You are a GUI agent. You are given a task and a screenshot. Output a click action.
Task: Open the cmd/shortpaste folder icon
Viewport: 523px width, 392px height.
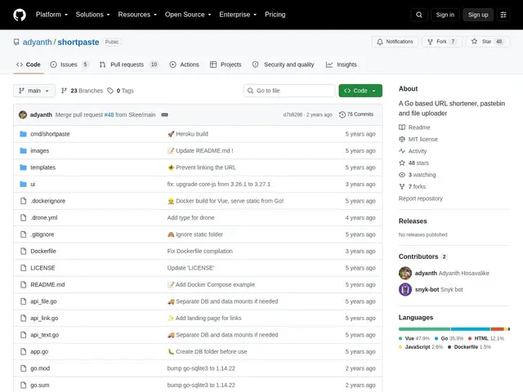coord(23,134)
